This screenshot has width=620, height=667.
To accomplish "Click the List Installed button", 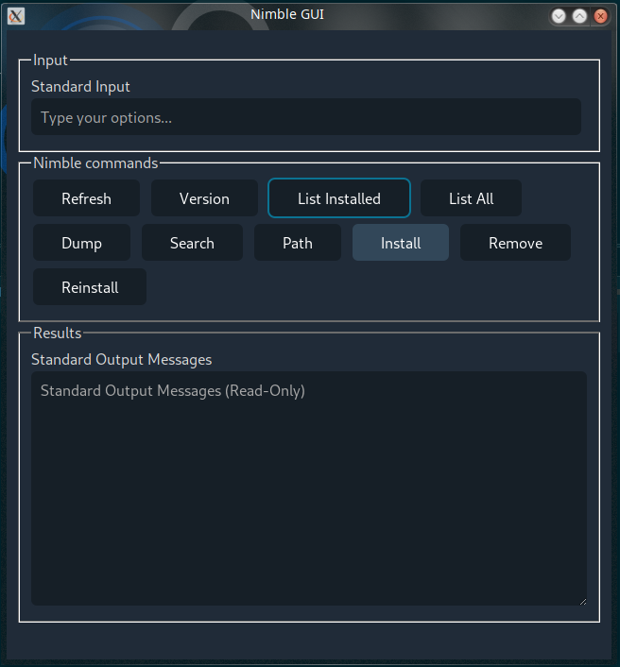I will 339,198.
